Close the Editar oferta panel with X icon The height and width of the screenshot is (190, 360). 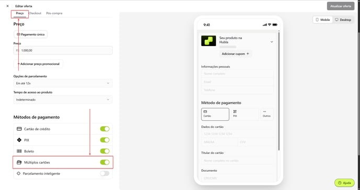(x=7, y=6)
